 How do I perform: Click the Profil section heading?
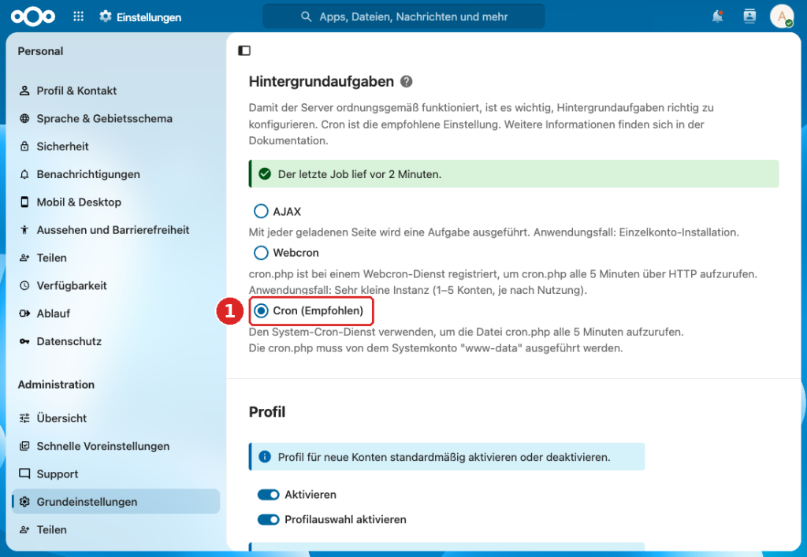click(267, 412)
